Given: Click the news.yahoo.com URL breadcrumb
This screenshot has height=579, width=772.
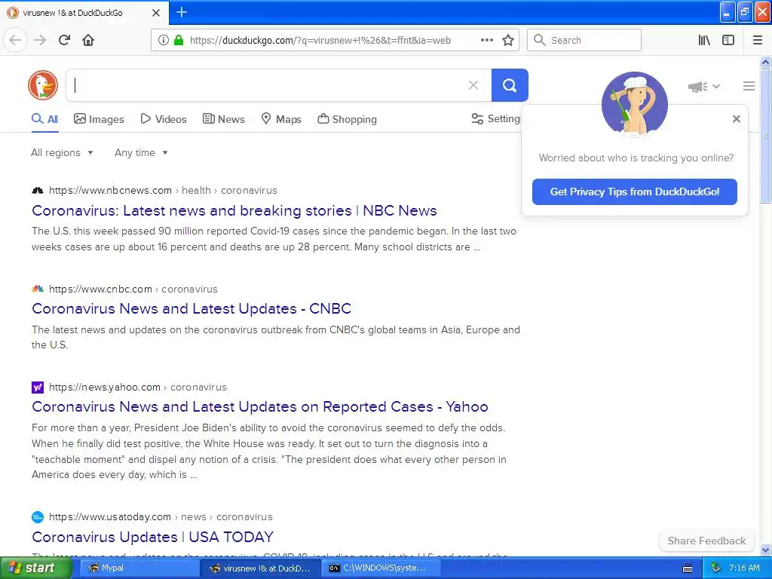Looking at the screenshot, I should pyautogui.click(x=105, y=387).
